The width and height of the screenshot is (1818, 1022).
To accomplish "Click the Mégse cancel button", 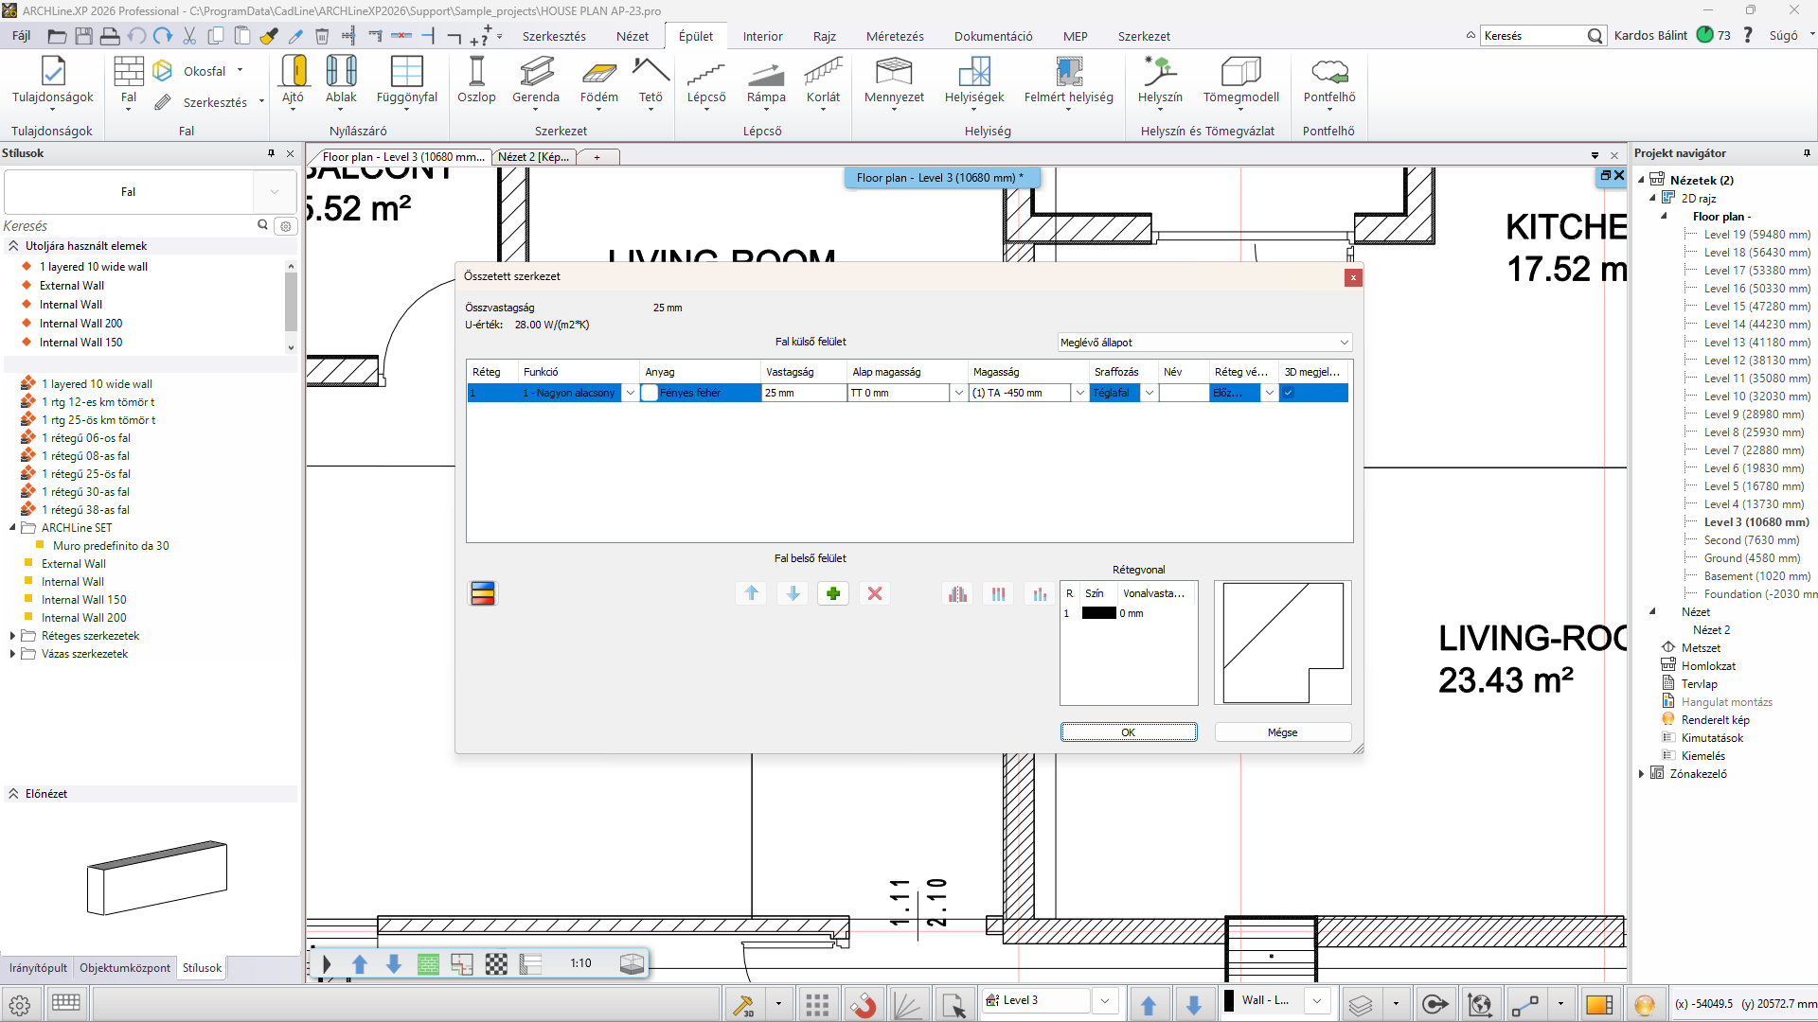I will click(1282, 732).
